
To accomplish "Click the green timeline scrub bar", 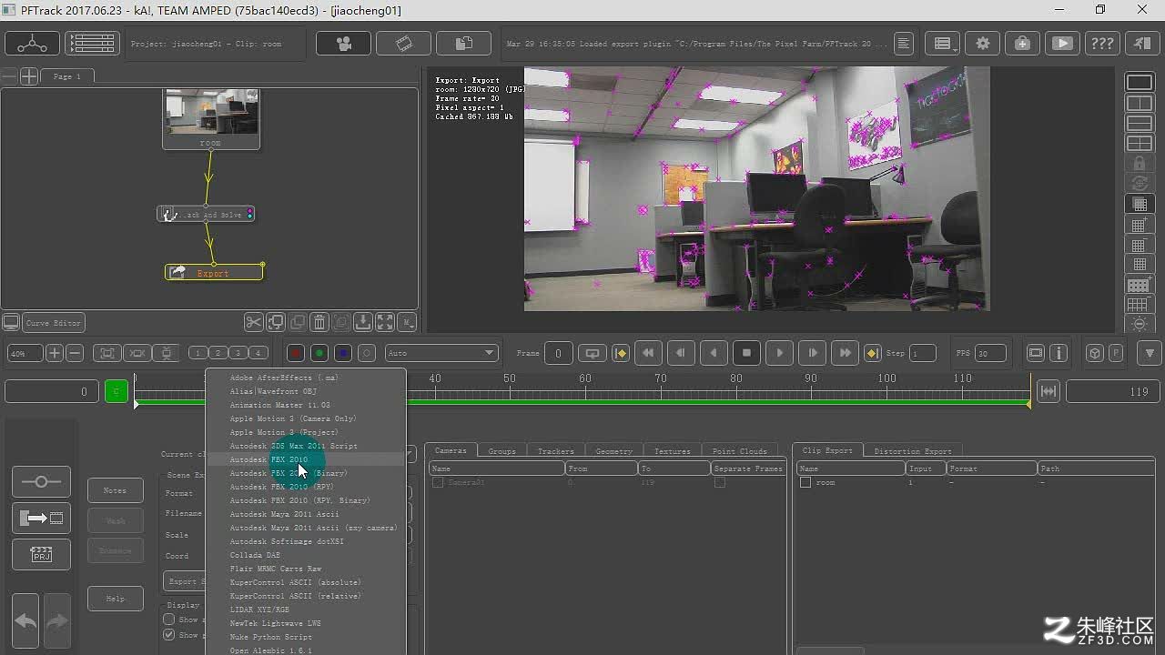I will [x=582, y=400].
